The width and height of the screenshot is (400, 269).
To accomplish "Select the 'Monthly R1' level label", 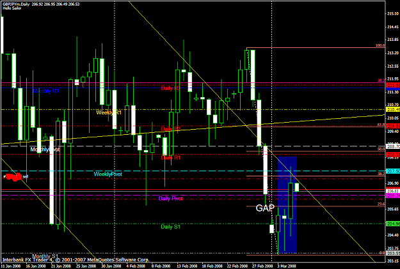I will click(46, 91).
